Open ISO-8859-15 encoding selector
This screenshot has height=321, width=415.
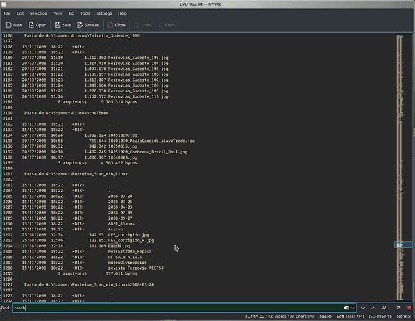click(380, 317)
